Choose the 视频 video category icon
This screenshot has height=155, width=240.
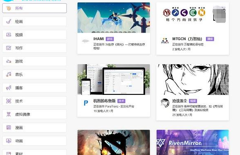(x=9, y=35)
